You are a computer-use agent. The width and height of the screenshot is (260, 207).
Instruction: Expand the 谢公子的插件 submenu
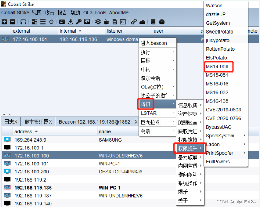158,95
